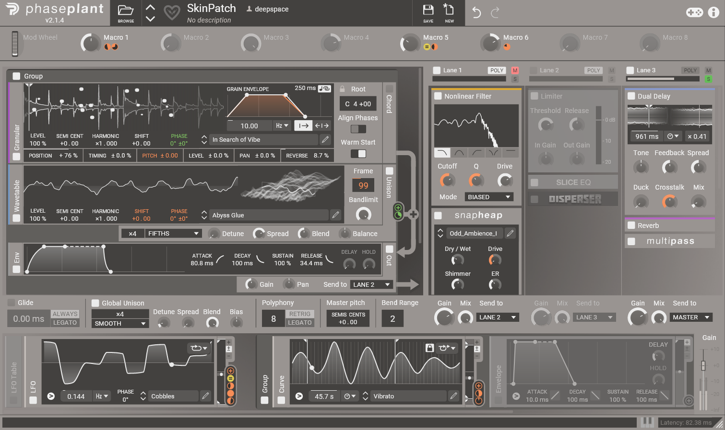Open the Dual Delay time sync dropdown
Image resolution: width=725 pixels, height=430 pixels.
pyautogui.click(x=673, y=136)
